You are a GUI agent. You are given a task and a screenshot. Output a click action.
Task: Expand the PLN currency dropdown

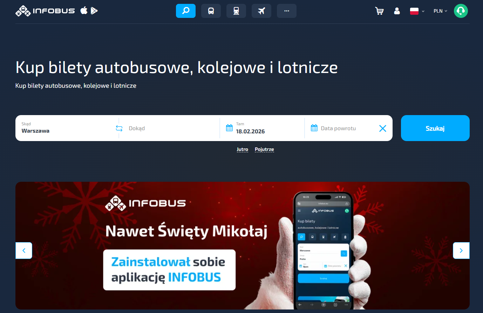pyautogui.click(x=440, y=11)
